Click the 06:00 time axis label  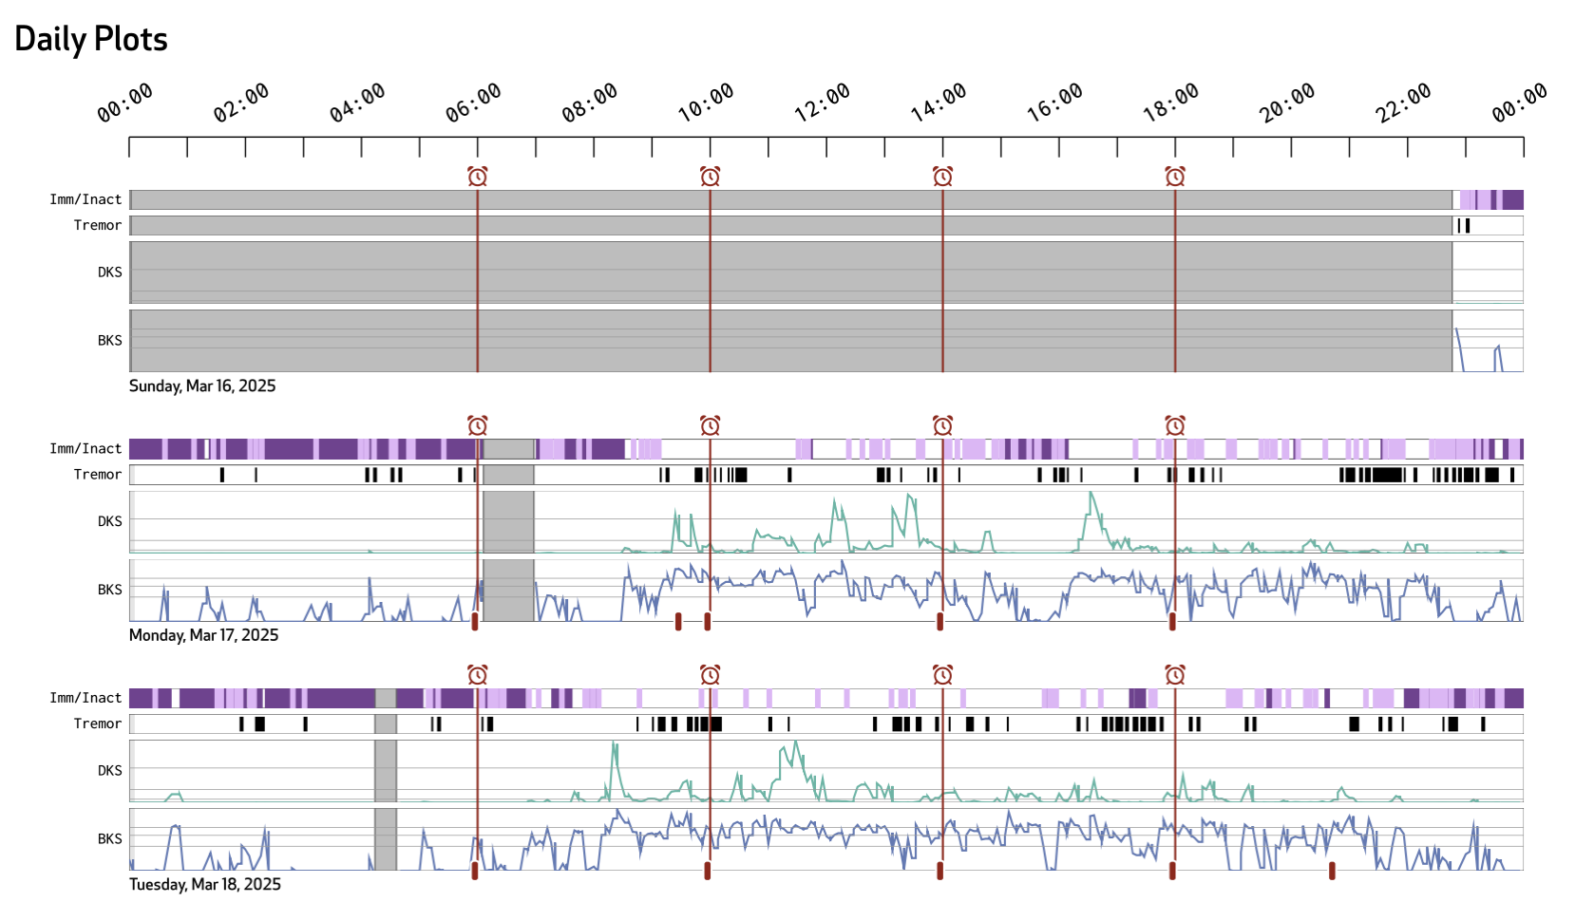tap(473, 103)
